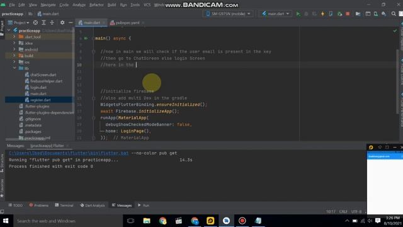This screenshot has width=403, height=227.
Task: Open File Explorer from the taskbar
Action: [147, 221]
